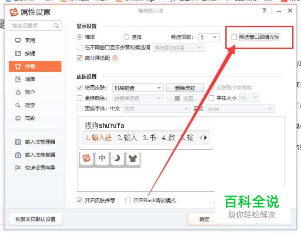Open the 词库 dictionary section

pos(35,79)
